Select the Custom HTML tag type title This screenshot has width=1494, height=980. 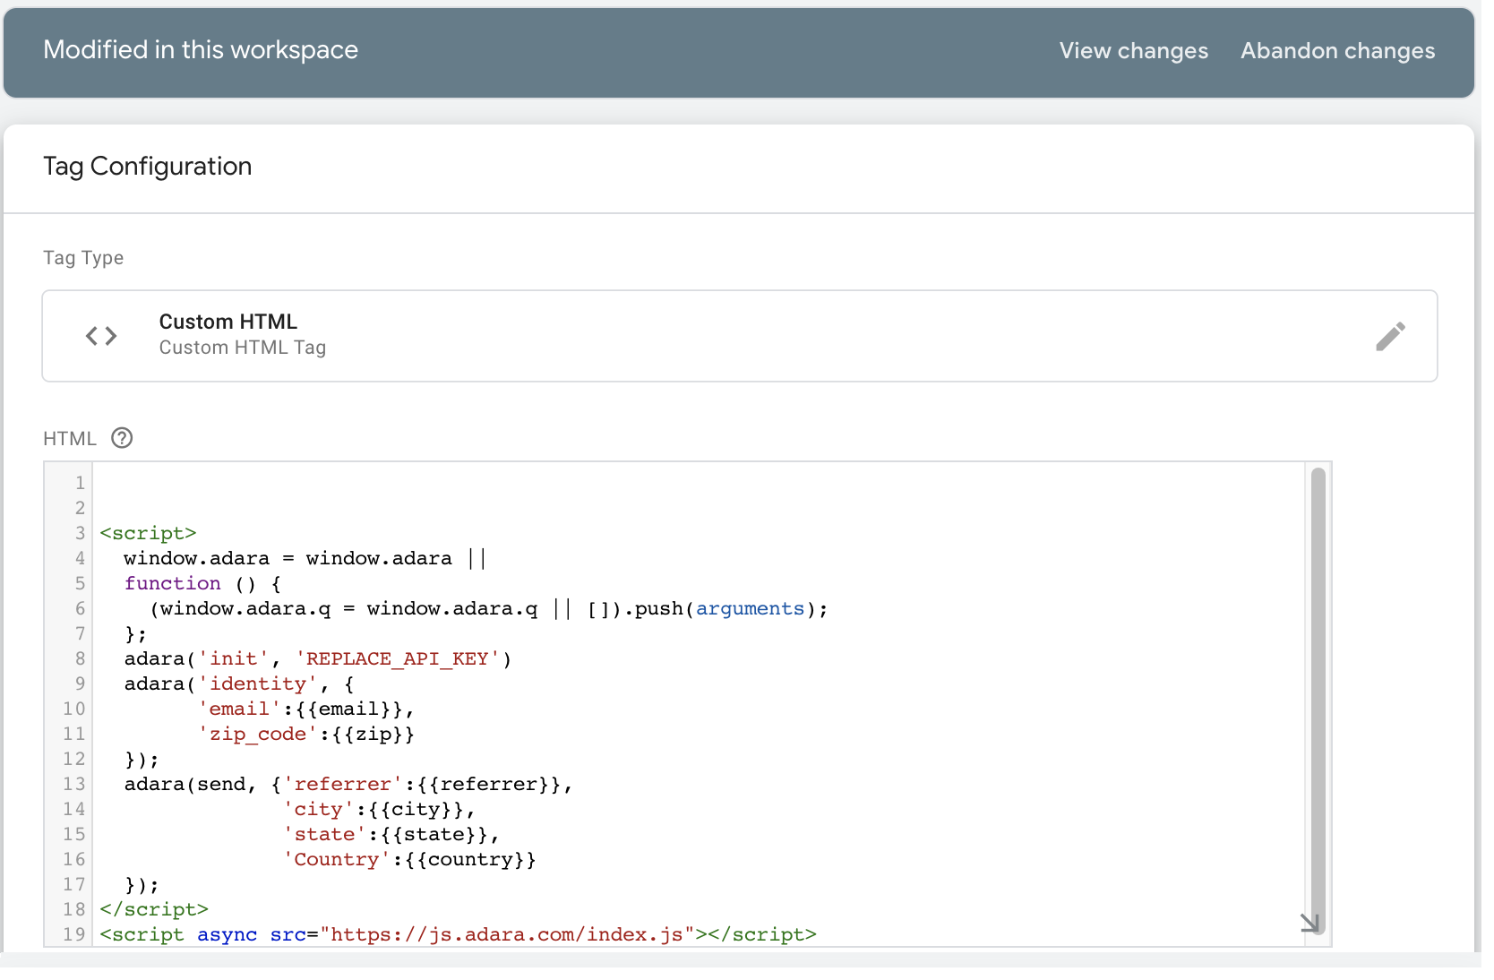click(228, 322)
